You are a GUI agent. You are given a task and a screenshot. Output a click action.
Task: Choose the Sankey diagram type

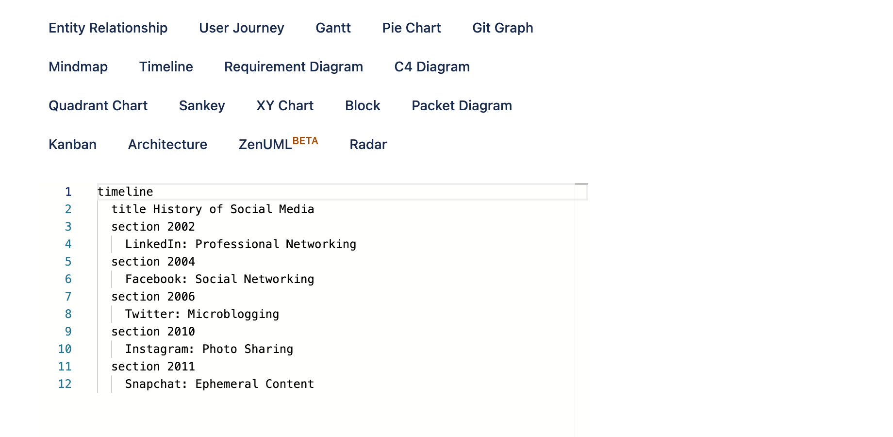(x=202, y=106)
